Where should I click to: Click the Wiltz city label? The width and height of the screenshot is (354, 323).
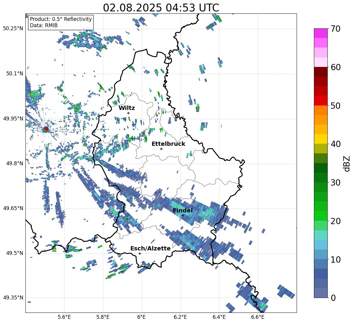[127, 108]
